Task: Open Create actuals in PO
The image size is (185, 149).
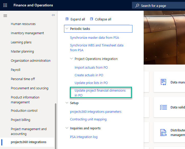Action: pos(89,75)
